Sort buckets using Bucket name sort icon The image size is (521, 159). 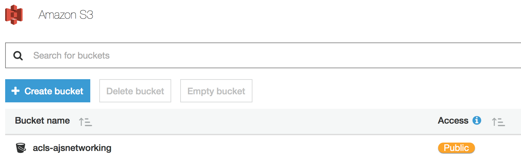point(85,122)
